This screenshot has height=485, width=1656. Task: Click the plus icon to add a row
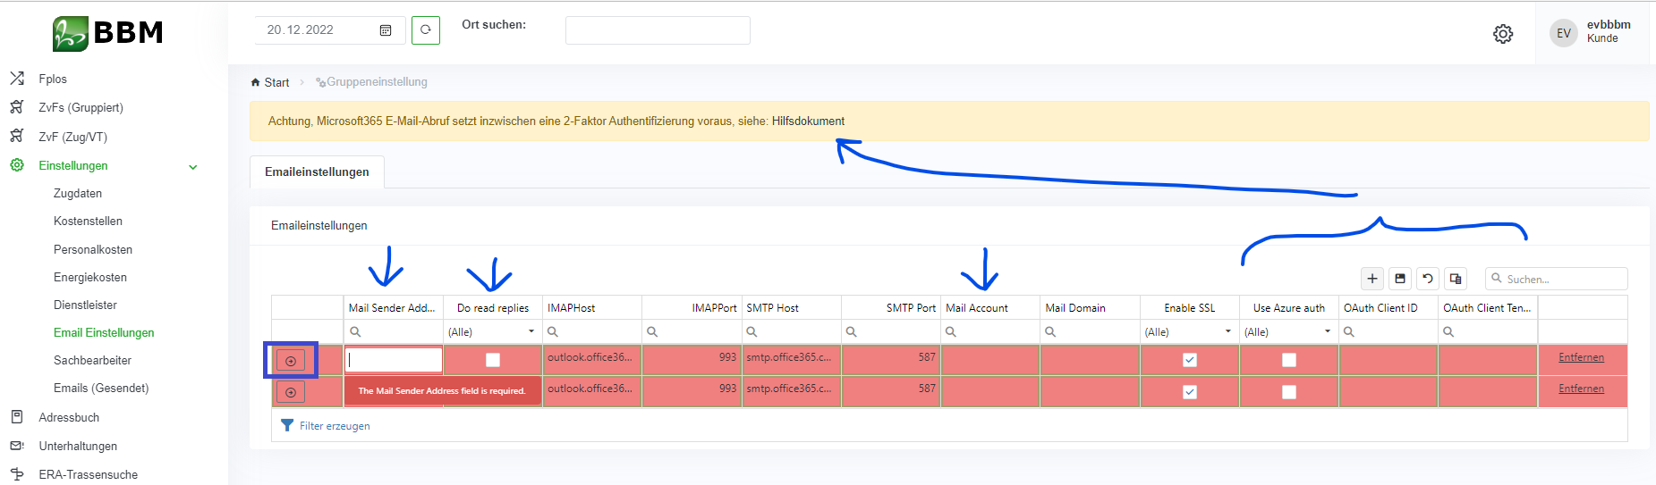click(1372, 279)
